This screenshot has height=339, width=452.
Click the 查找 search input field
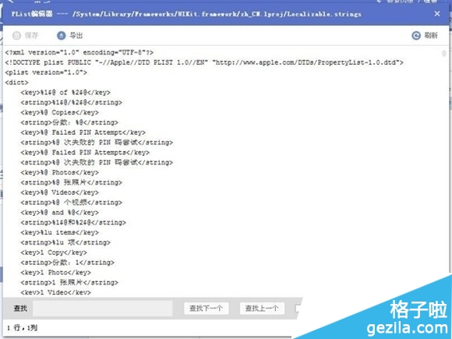pyautogui.click(x=103, y=309)
